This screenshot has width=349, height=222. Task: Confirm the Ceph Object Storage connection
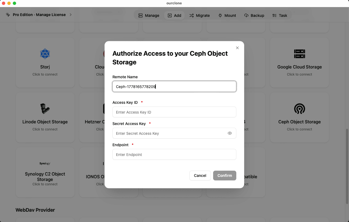(x=225, y=176)
